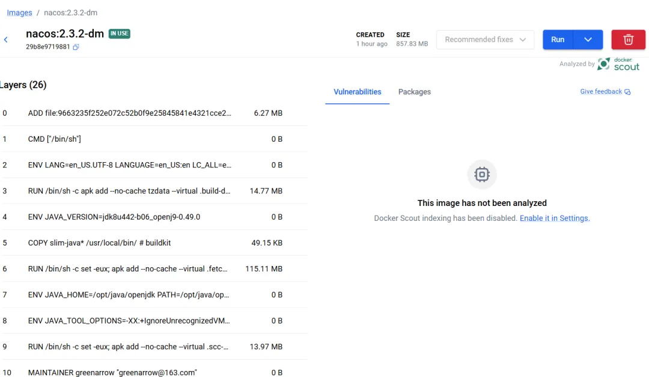Click the Give feedback external icon
The image size is (649, 377).
(627, 92)
